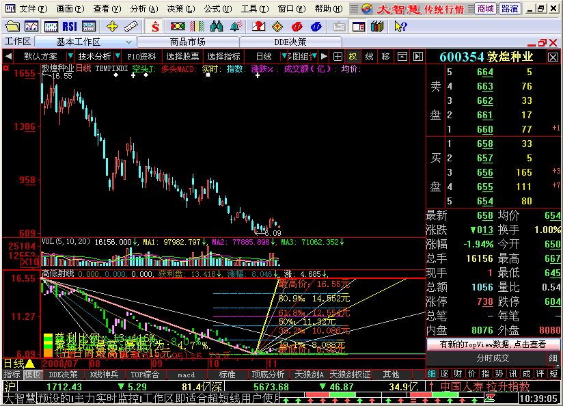Open the folder icon in the toolbar
Screen dimensions: 563x406
[12, 26]
